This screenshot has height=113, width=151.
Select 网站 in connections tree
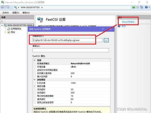coord(13,32)
